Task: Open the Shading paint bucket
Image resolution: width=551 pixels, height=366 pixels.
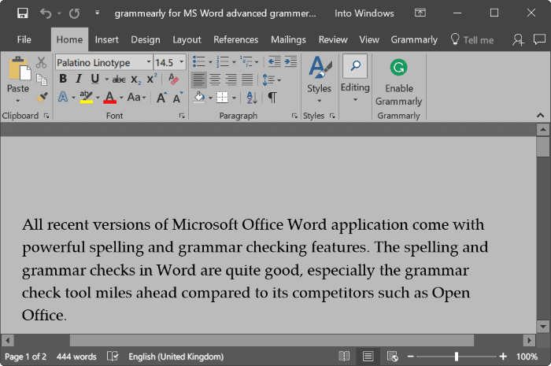Action: coord(199,98)
